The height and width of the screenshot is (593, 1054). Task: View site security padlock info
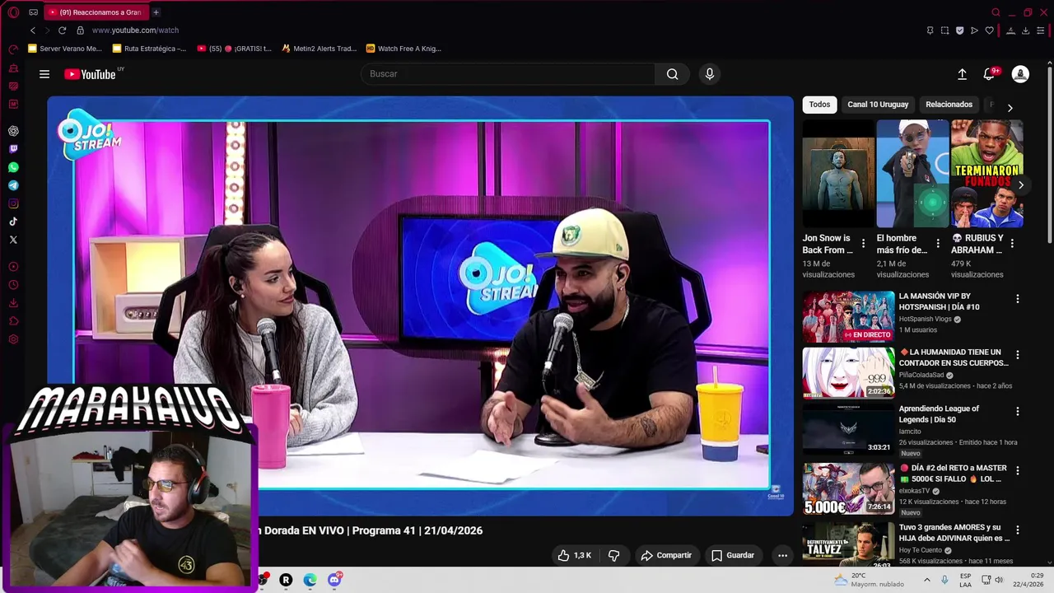[x=80, y=30]
